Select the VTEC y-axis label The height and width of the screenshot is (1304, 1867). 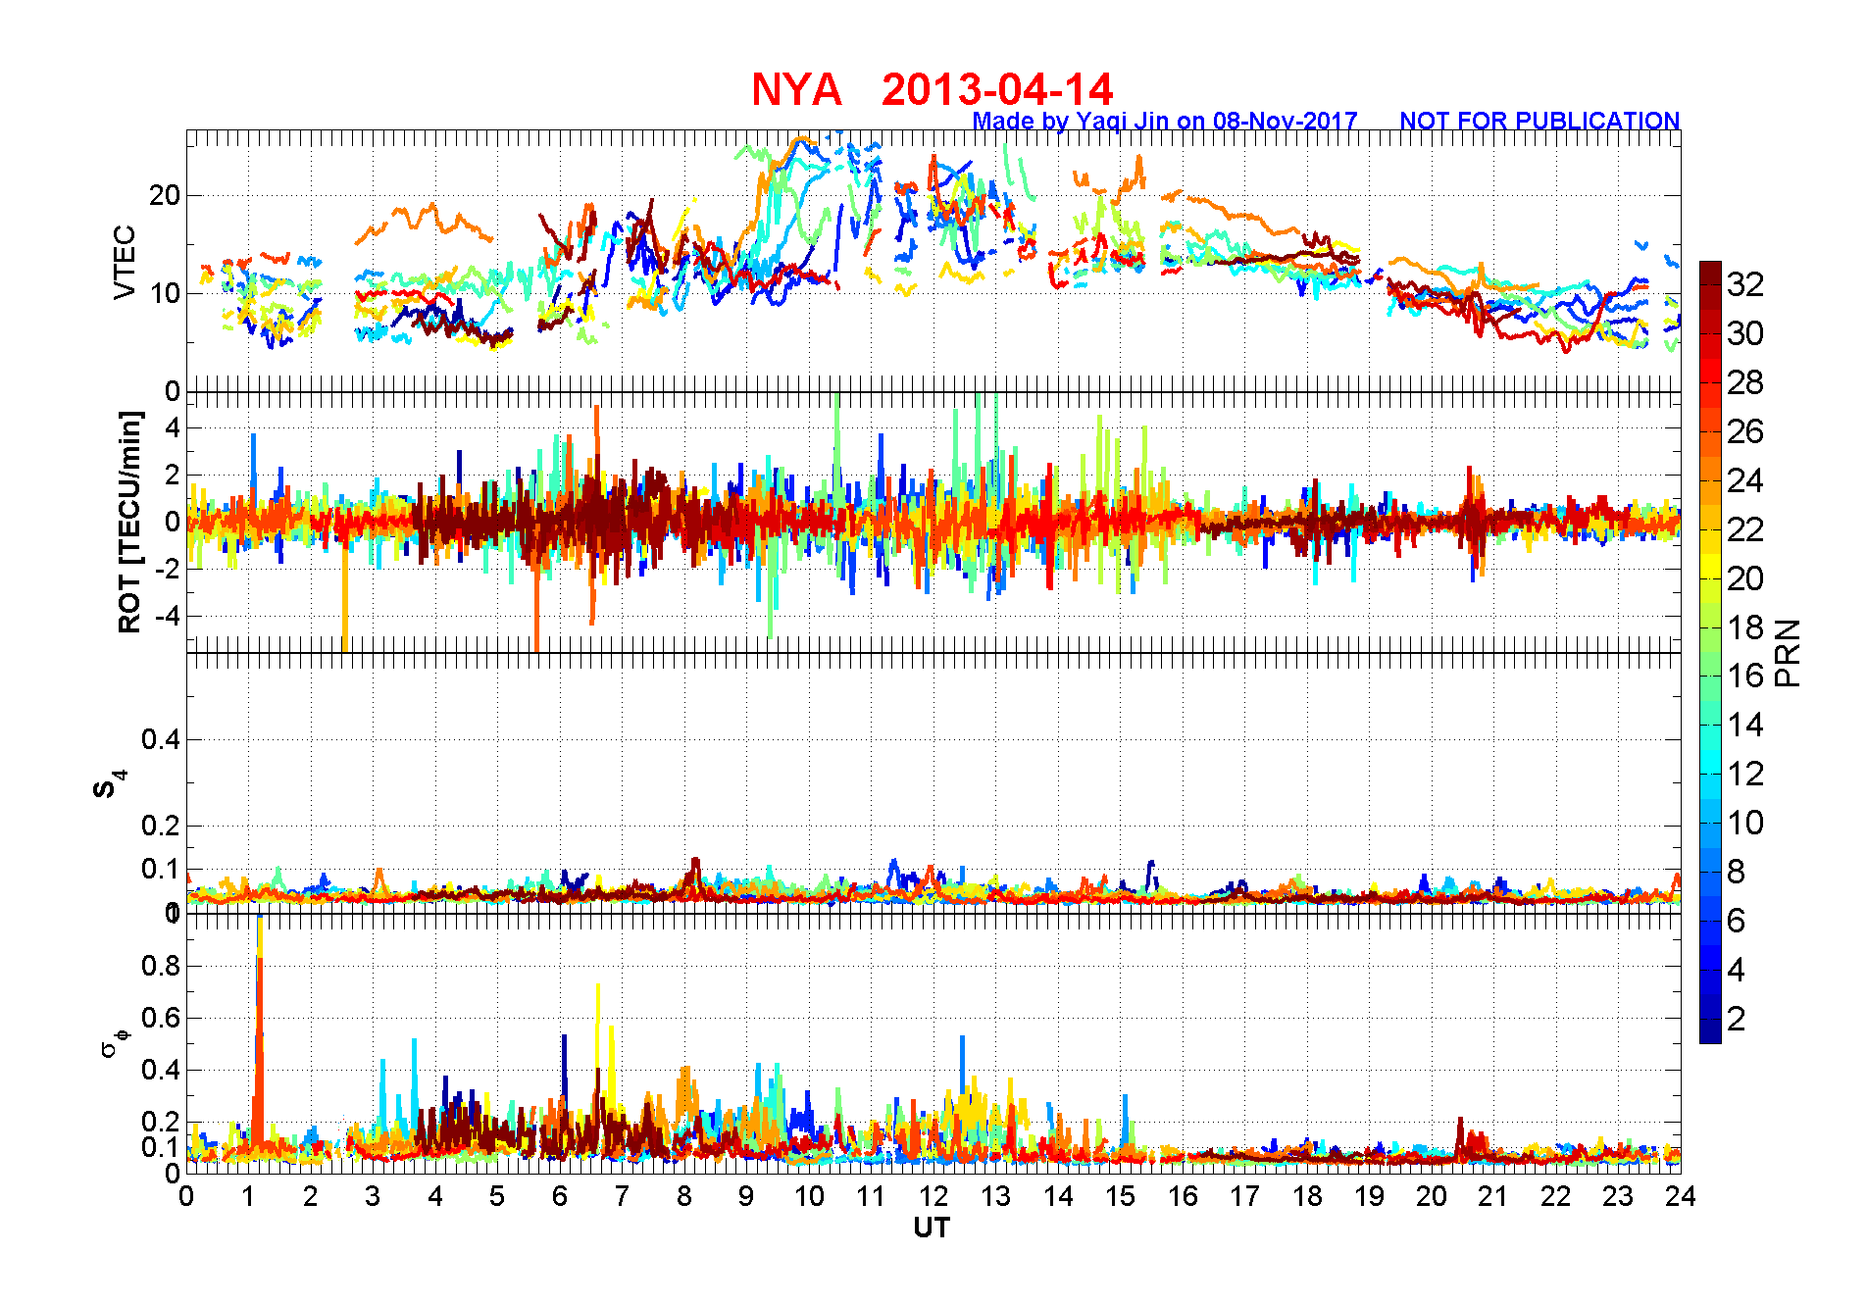(x=125, y=262)
